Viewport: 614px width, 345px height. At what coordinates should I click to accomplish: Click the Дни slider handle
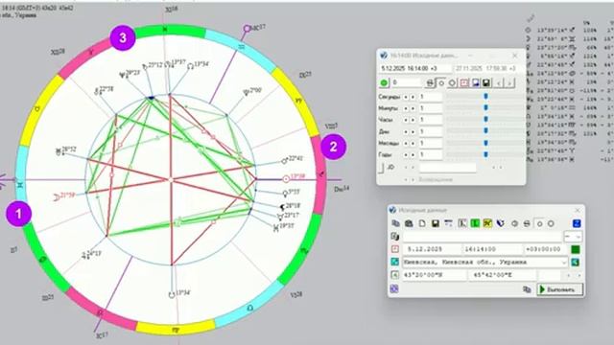tap(485, 130)
